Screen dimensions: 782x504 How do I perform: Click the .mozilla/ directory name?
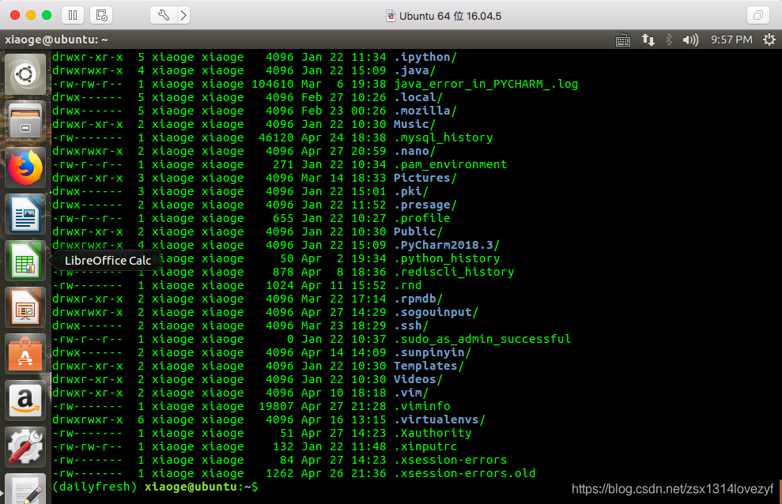coord(425,111)
